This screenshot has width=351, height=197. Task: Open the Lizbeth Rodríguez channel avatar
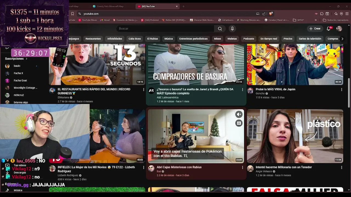[52, 168]
